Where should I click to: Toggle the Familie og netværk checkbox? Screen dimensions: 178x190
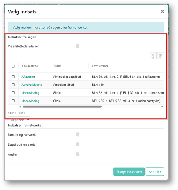[x=78, y=134]
